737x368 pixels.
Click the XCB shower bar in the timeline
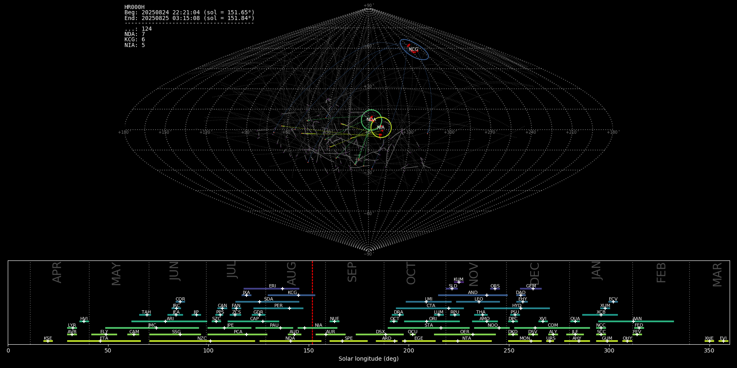(600, 315)
